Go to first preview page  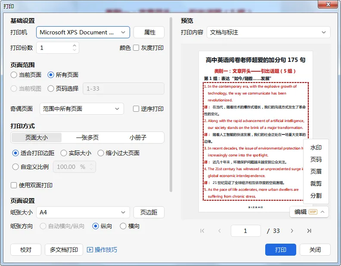[202, 231]
